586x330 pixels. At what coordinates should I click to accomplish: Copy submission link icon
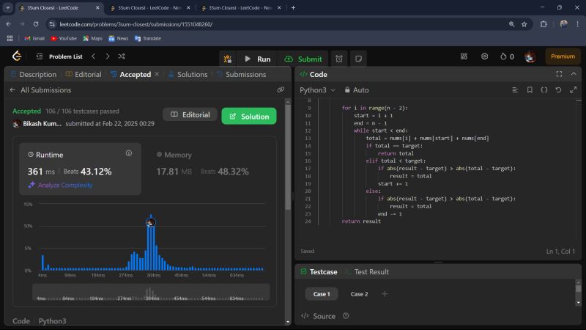point(281,89)
